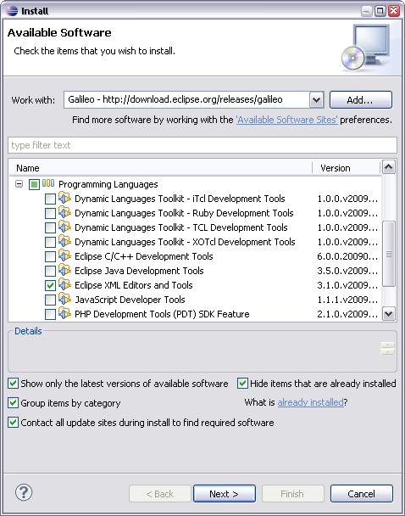Check iTcl Development Tools checkbox
Screen dimensions: 405x516
(50, 199)
